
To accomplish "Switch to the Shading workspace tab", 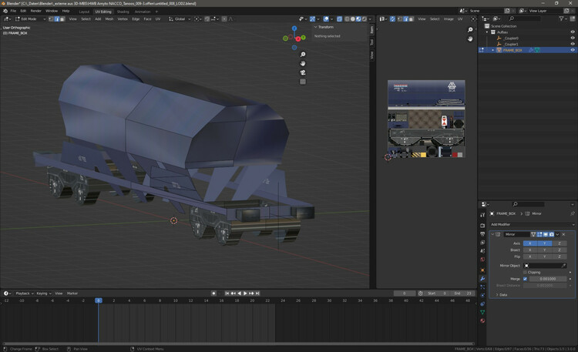I will point(123,12).
